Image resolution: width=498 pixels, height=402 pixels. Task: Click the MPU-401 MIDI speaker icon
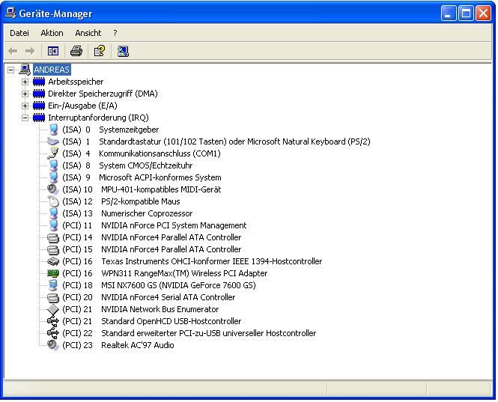(52, 189)
